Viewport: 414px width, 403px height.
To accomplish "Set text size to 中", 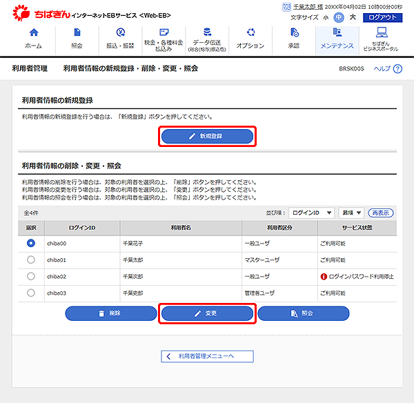I will coord(339,18).
